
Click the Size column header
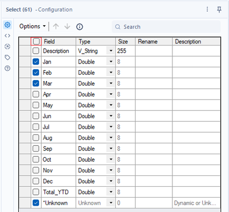[x=125, y=41]
